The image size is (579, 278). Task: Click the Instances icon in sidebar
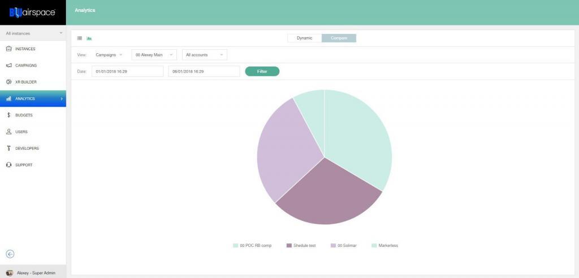pos(9,49)
